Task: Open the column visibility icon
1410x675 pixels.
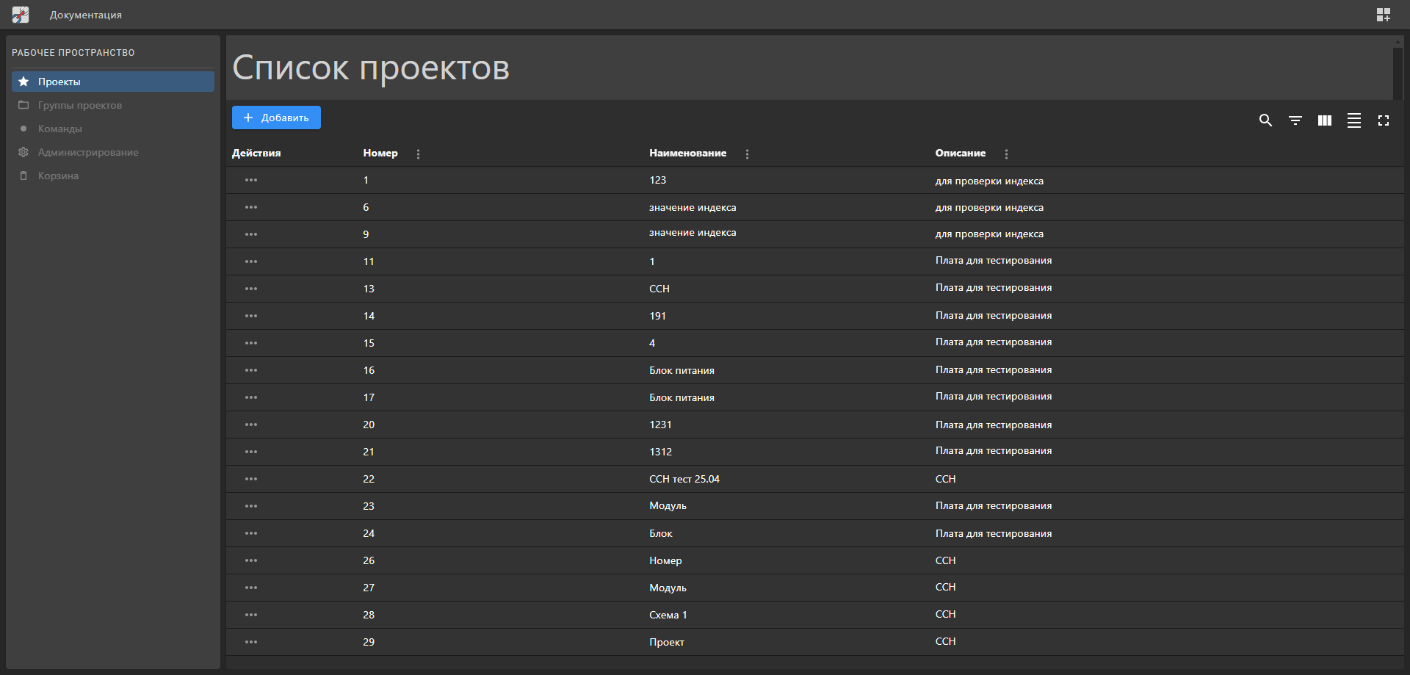Action: point(1325,120)
